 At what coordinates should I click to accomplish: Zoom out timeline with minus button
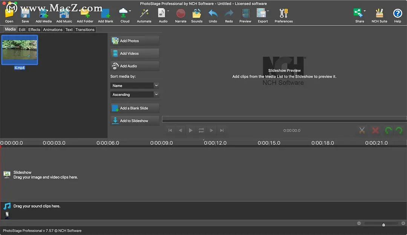point(359,223)
